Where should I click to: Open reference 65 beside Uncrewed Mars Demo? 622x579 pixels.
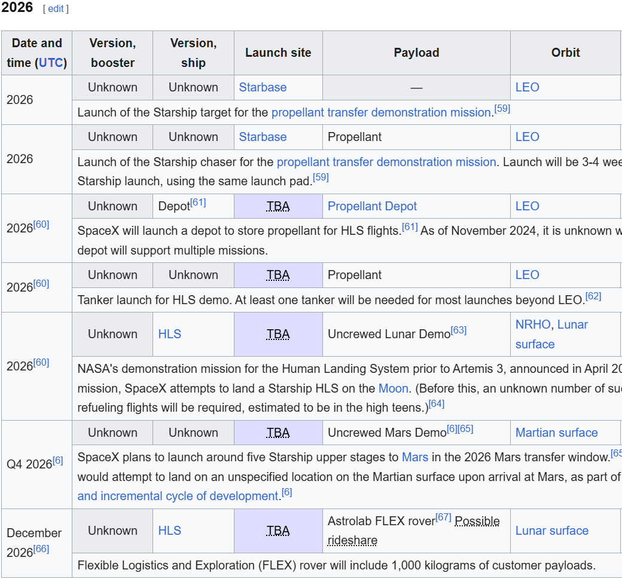pos(466,429)
